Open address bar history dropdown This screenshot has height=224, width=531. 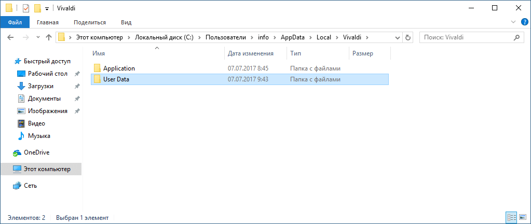pos(398,37)
